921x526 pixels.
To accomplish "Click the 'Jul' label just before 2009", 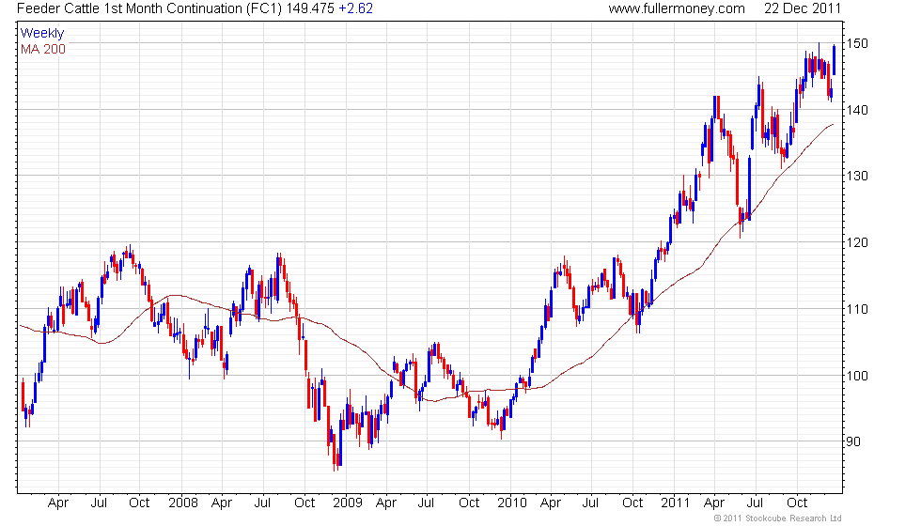I will [x=262, y=503].
